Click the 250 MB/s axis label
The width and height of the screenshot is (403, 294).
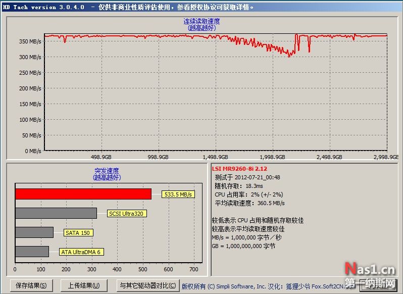[30, 73]
